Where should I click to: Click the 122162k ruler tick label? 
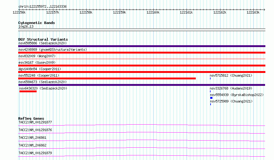(x=220, y=12)
